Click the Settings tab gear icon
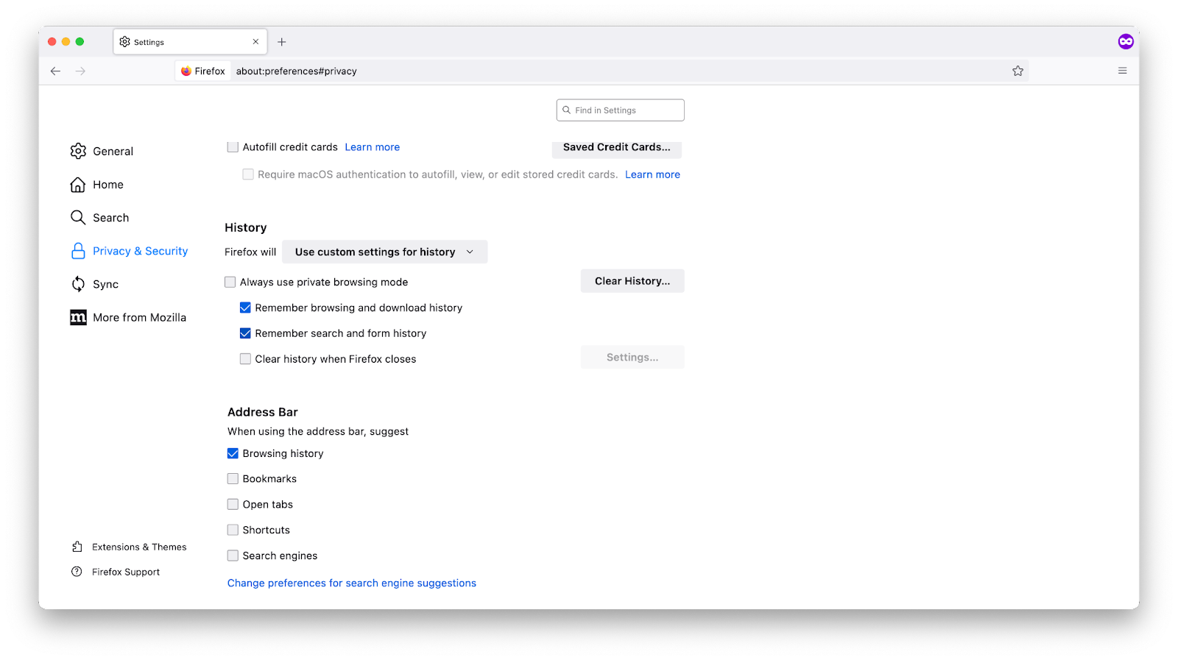 click(124, 42)
